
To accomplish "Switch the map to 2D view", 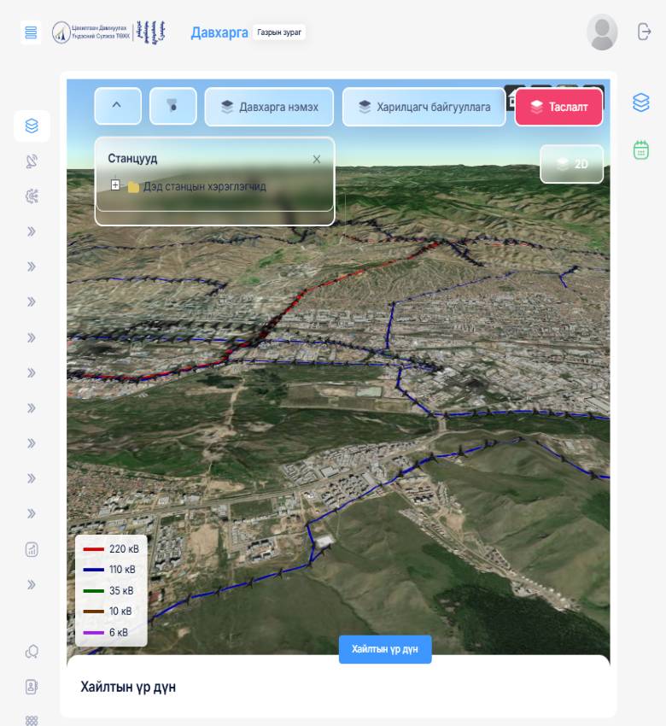I will click(572, 164).
